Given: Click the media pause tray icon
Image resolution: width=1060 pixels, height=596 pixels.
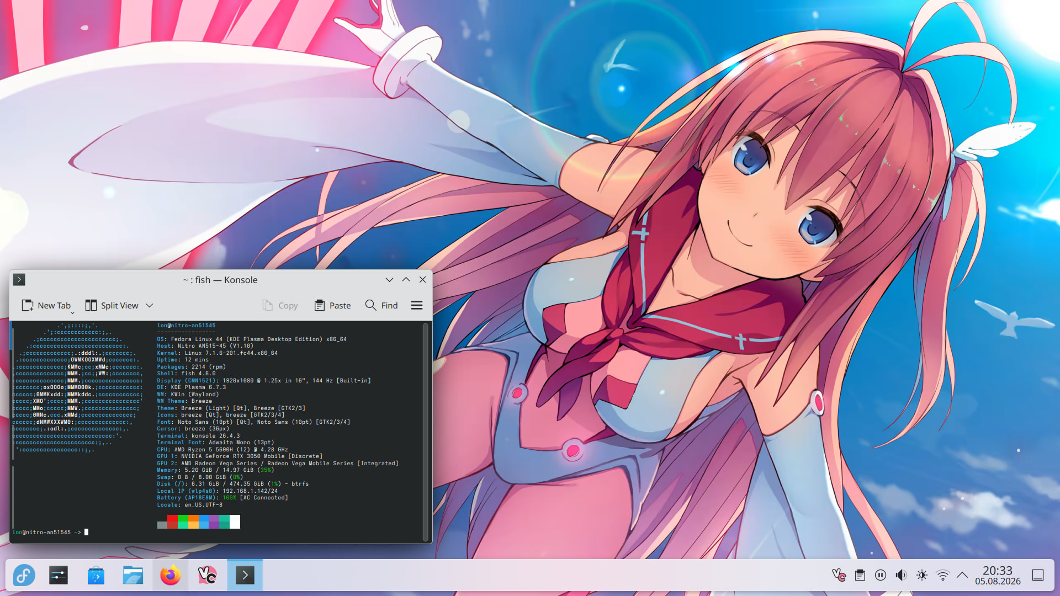Looking at the screenshot, I should pyautogui.click(x=881, y=576).
